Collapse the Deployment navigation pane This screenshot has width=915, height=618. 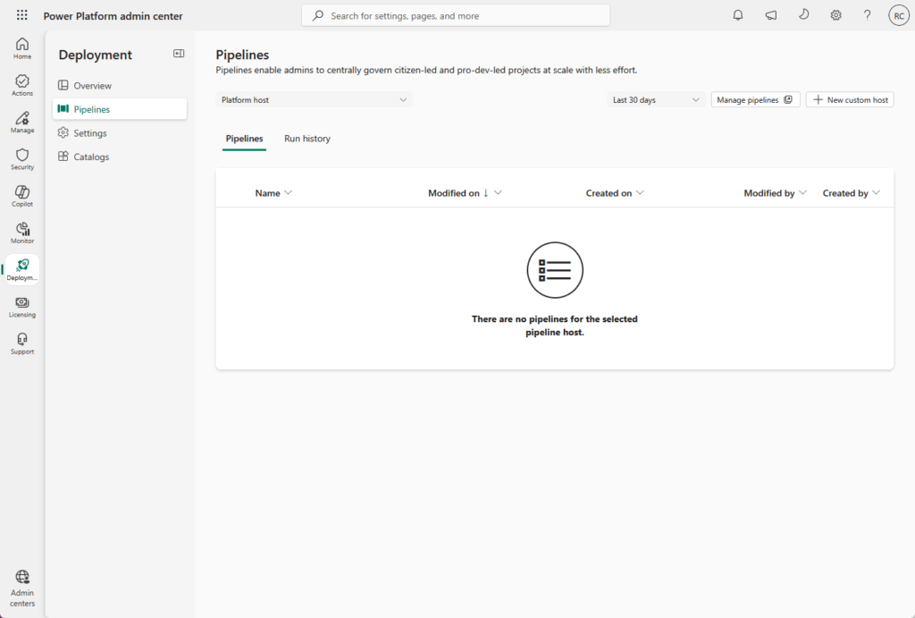pos(179,53)
